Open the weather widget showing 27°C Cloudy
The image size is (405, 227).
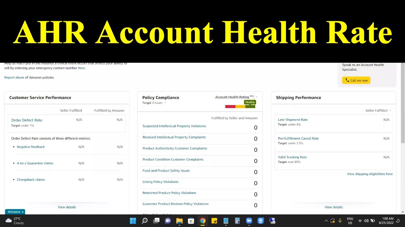[x=15, y=221]
